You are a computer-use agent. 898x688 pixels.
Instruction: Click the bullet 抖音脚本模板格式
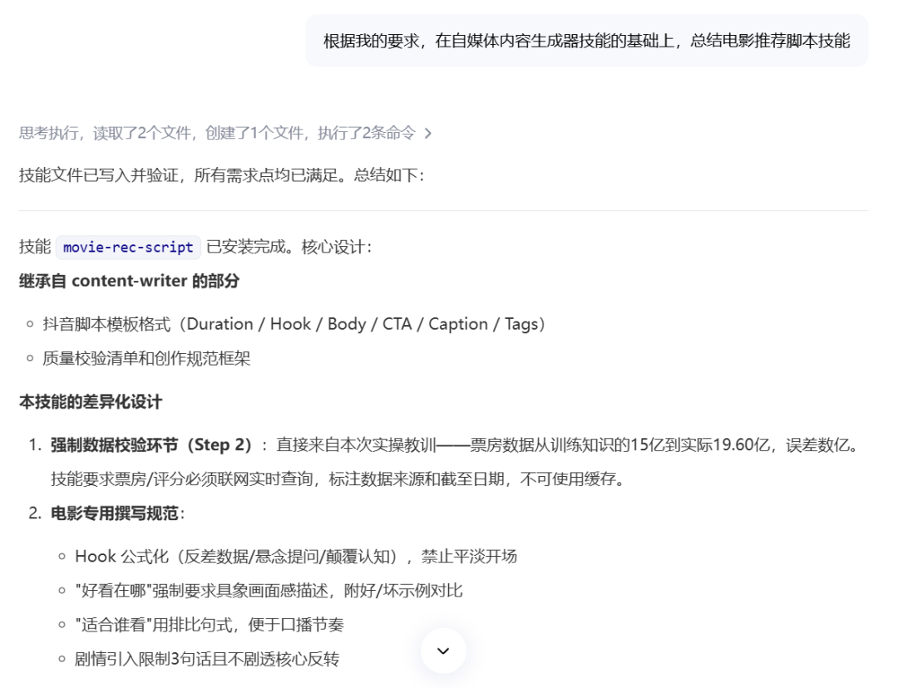click(294, 324)
